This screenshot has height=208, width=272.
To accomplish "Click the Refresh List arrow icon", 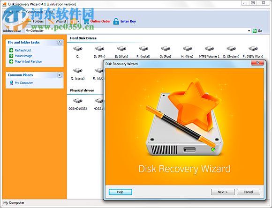I will (11, 50).
